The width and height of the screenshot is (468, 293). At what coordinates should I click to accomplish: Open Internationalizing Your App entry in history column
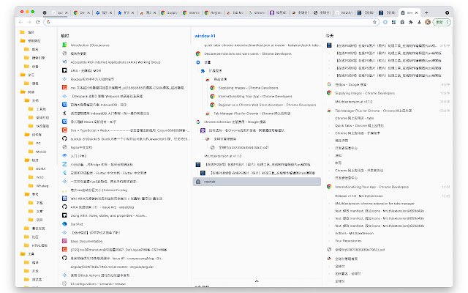pos(371,187)
